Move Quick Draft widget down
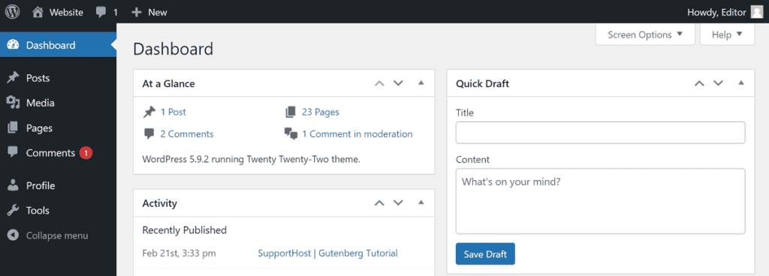The width and height of the screenshot is (769, 276). point(719,83)
